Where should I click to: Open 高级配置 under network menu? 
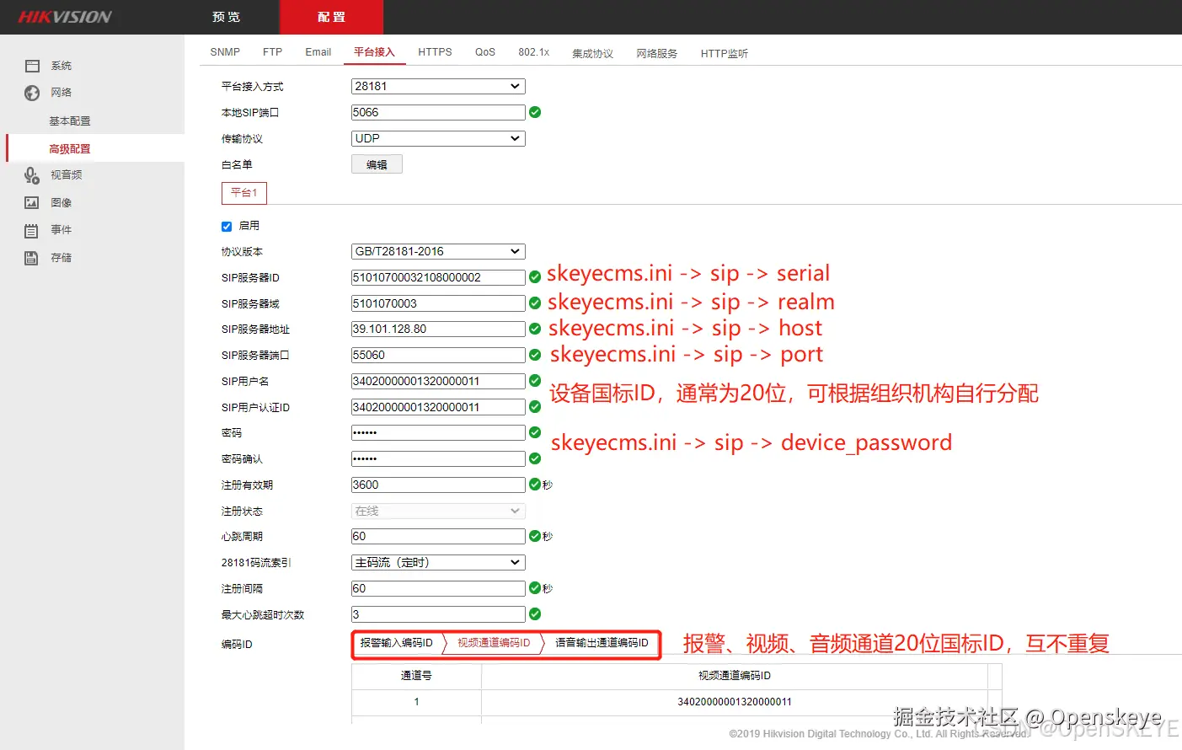click(x=70, y=149)
